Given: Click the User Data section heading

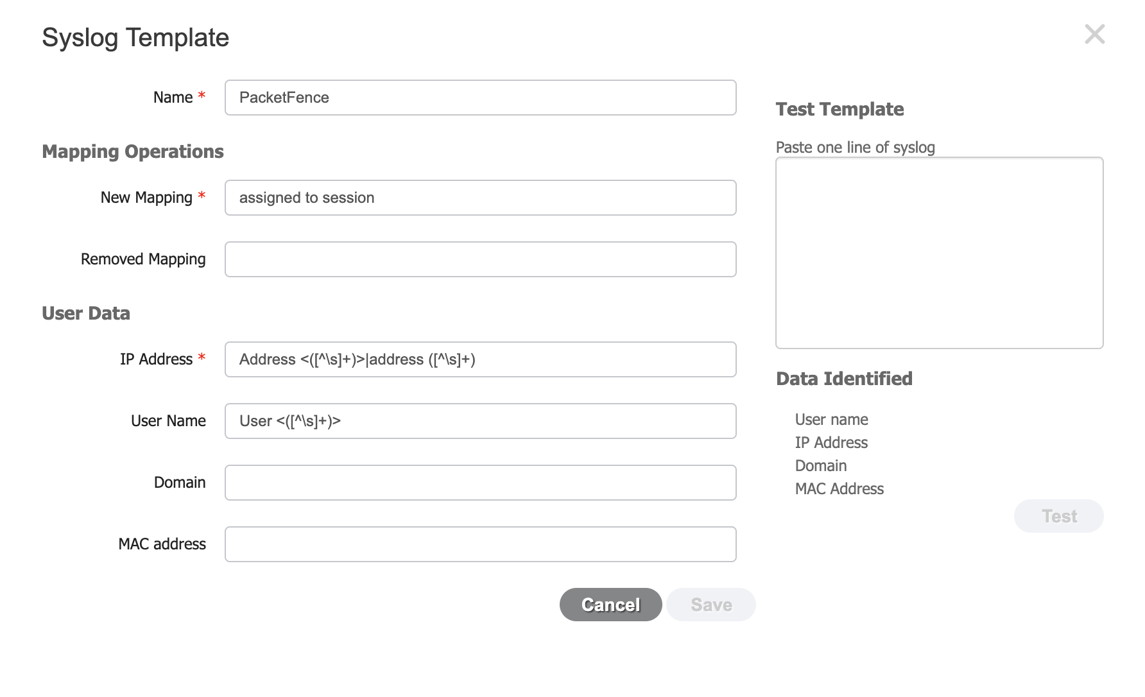Looking at the screenshot, I should coord(85,313).
